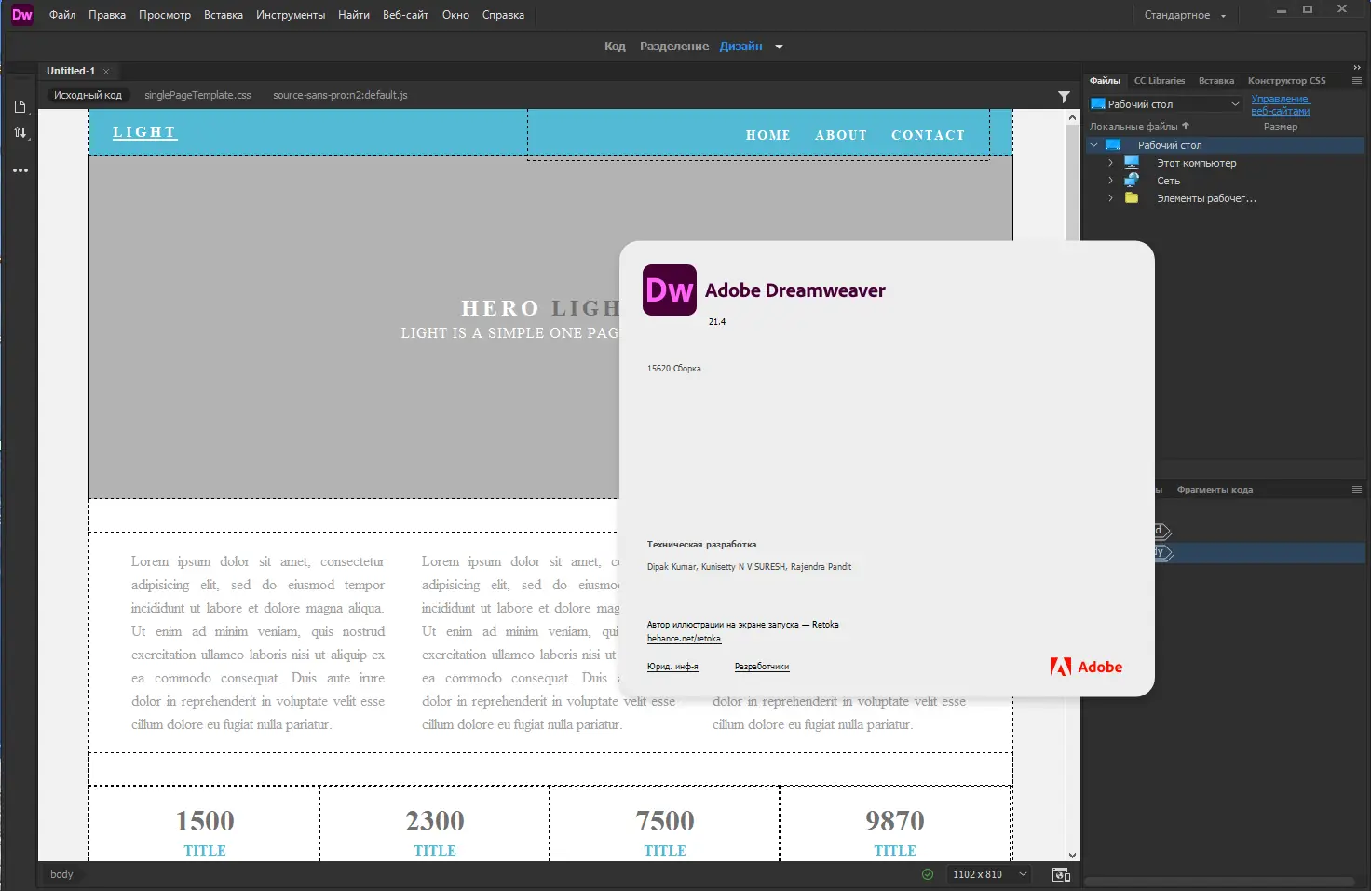This screenshot has width=1371, height=891.
Task: Select the Untitled-1 document tab
Action: 71,71
